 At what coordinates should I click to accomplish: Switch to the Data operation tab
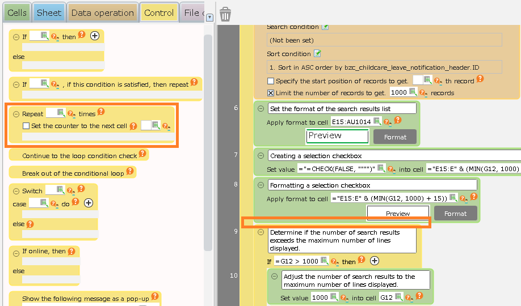(x=103, y=12)
